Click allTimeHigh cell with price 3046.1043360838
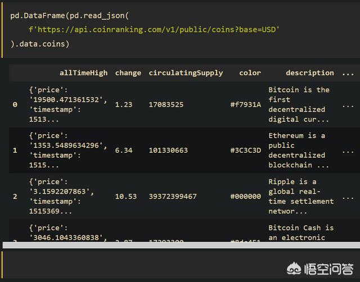The height and width of the screenshot is (282, 360). [68, 233]
